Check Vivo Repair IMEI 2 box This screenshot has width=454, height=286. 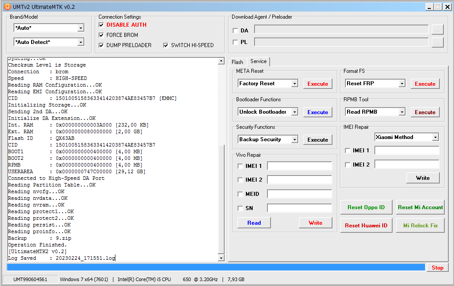(x=240, y=180)
